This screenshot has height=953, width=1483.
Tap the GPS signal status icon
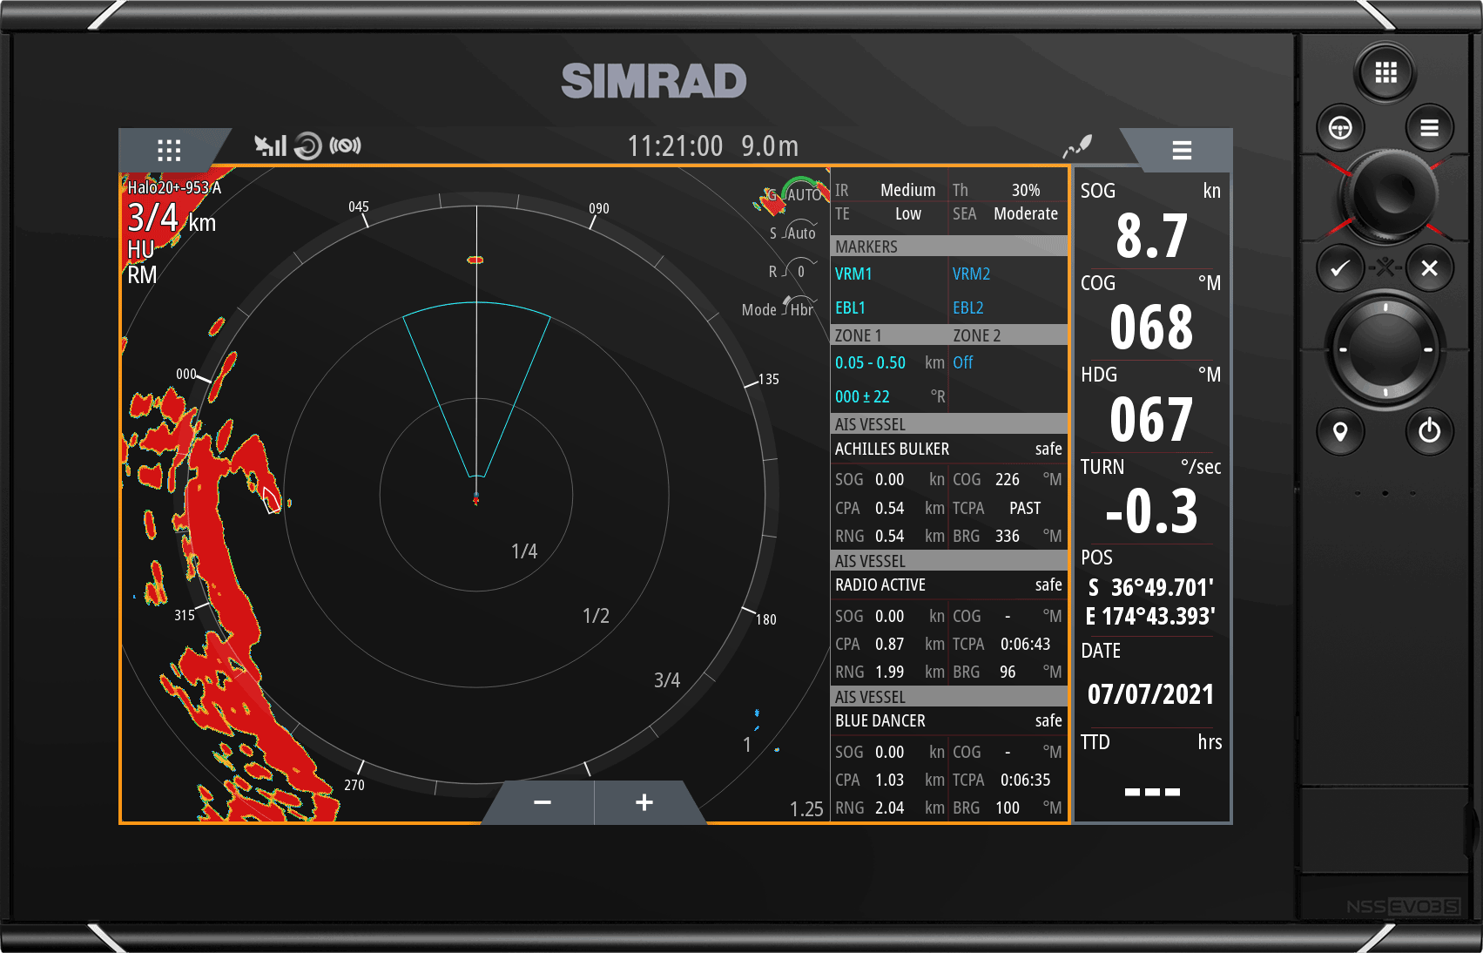[270, 145]
